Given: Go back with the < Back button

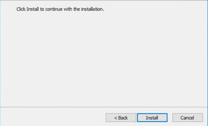Looking at the screenshot, I should (121, 118).
